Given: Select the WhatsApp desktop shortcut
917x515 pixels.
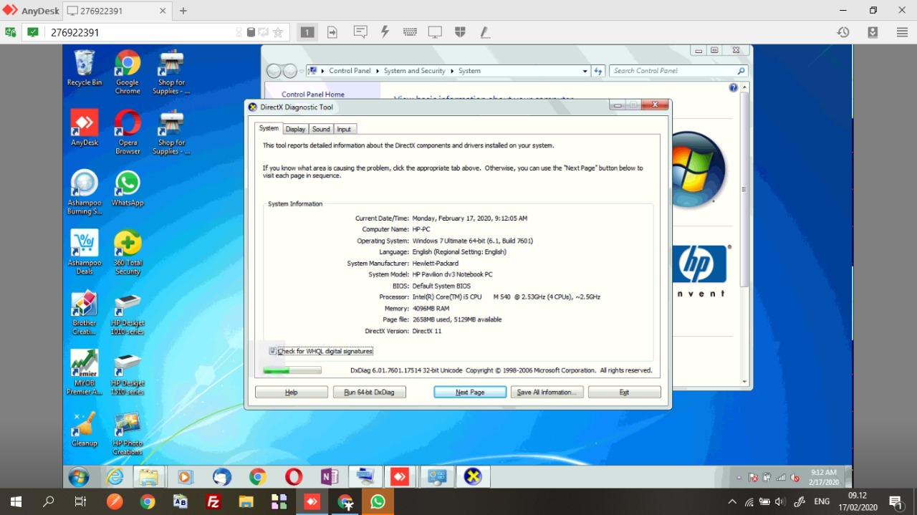Looking at the screenshot, I should tap(128, 188).
